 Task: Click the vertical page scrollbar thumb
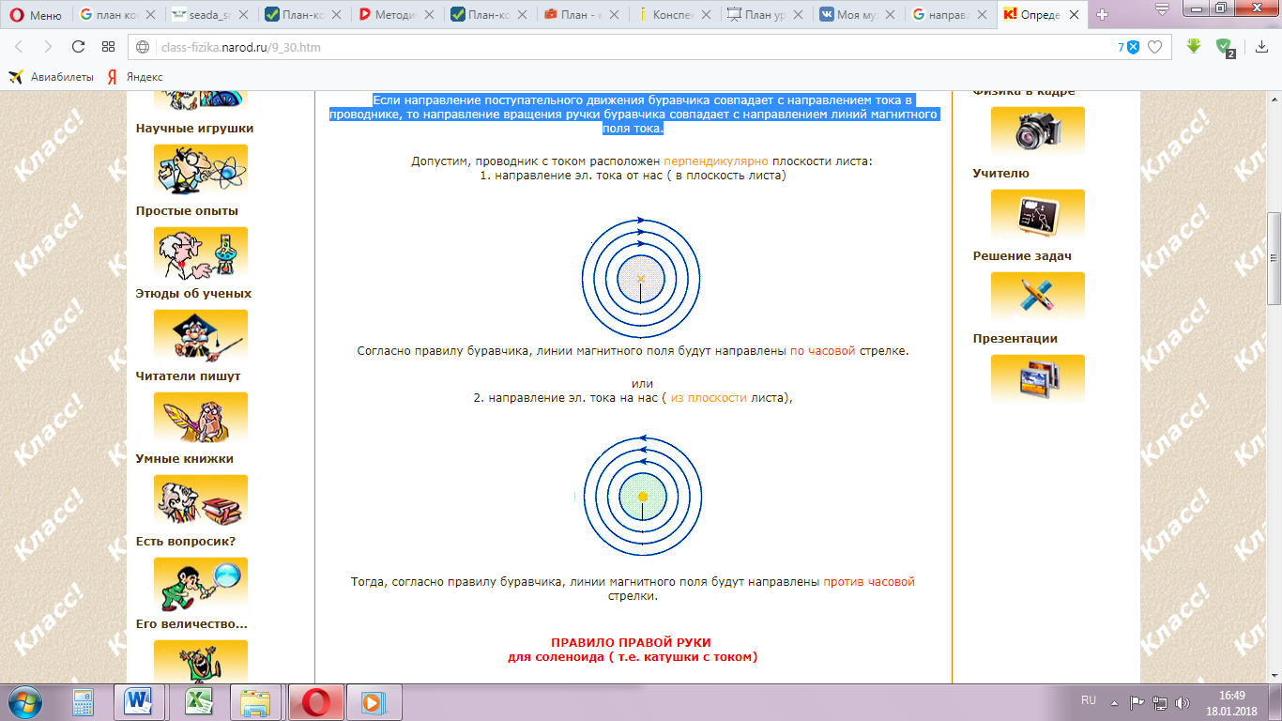point(1274,258)
